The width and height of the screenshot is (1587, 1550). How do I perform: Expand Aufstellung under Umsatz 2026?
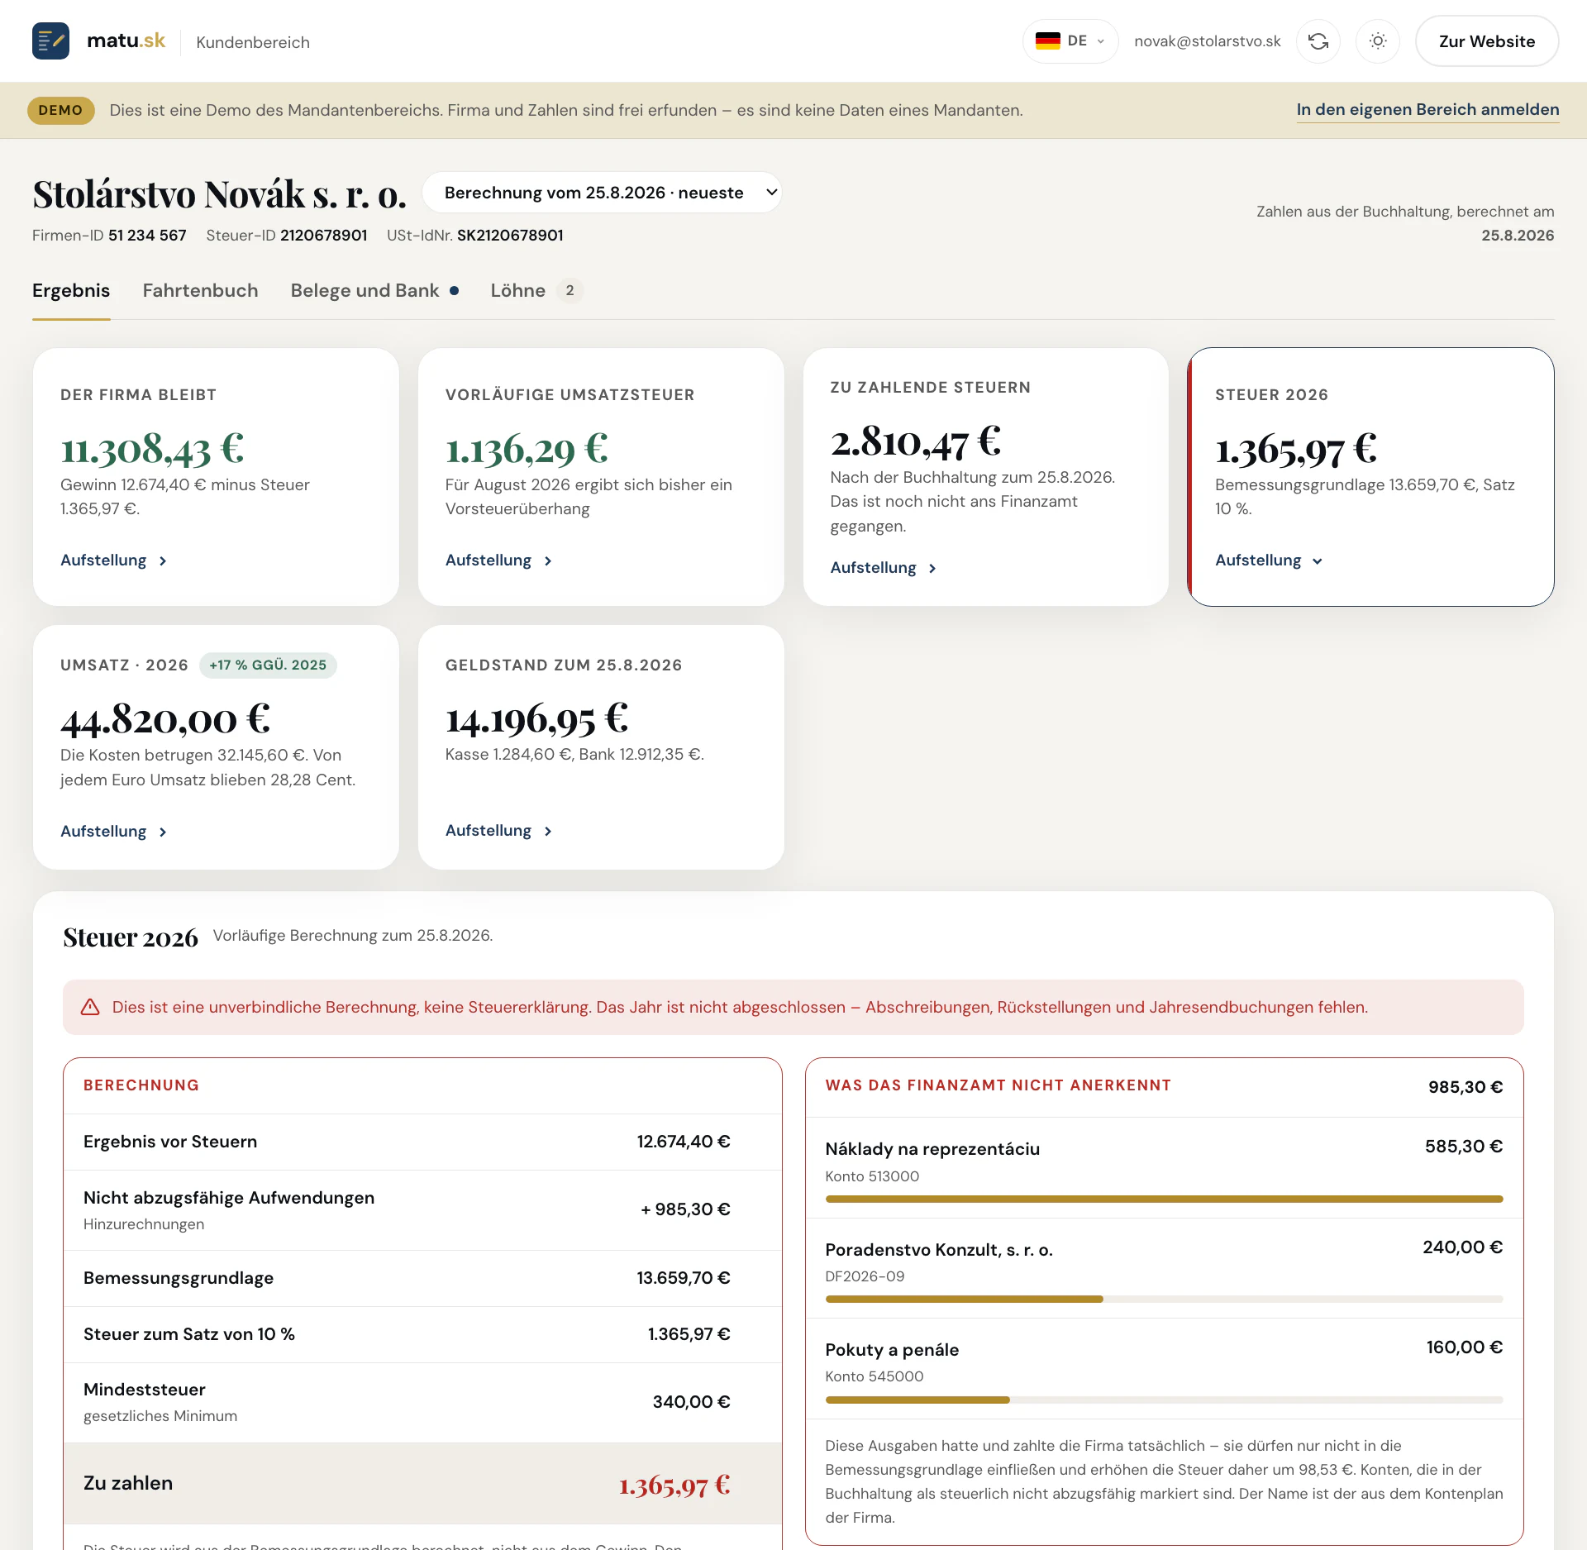[x=113, y=832]
